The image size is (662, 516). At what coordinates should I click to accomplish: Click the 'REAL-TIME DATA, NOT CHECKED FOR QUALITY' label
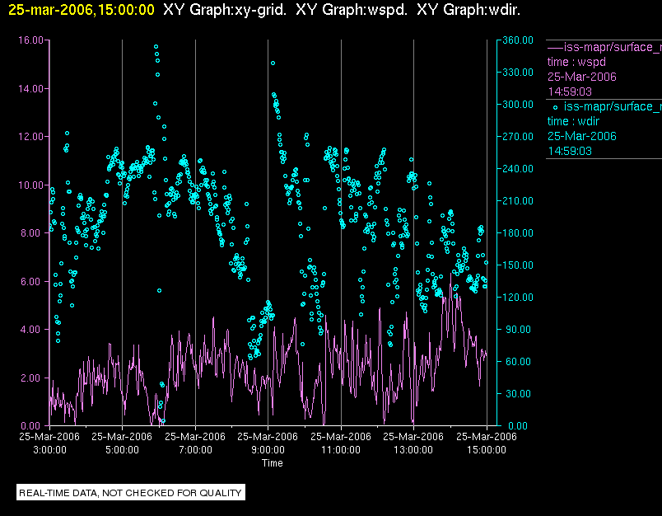tap(131, 493)
